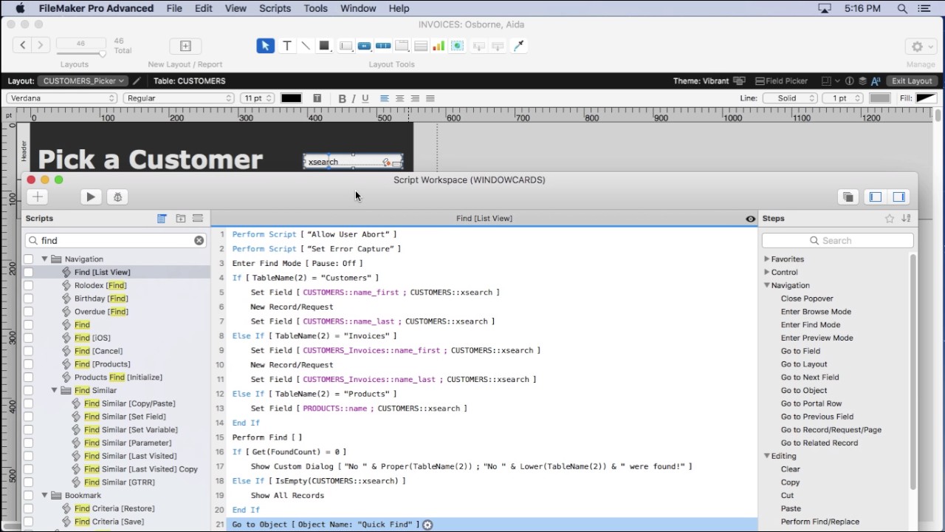
Task: Open the Fill color swatch
Action: [926, 98]
